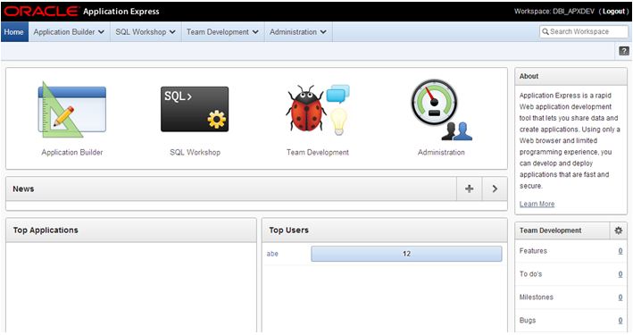Click the Logout link
Image resolution: width=633 pixels, height=335 pixels.
tap(613, 12)
